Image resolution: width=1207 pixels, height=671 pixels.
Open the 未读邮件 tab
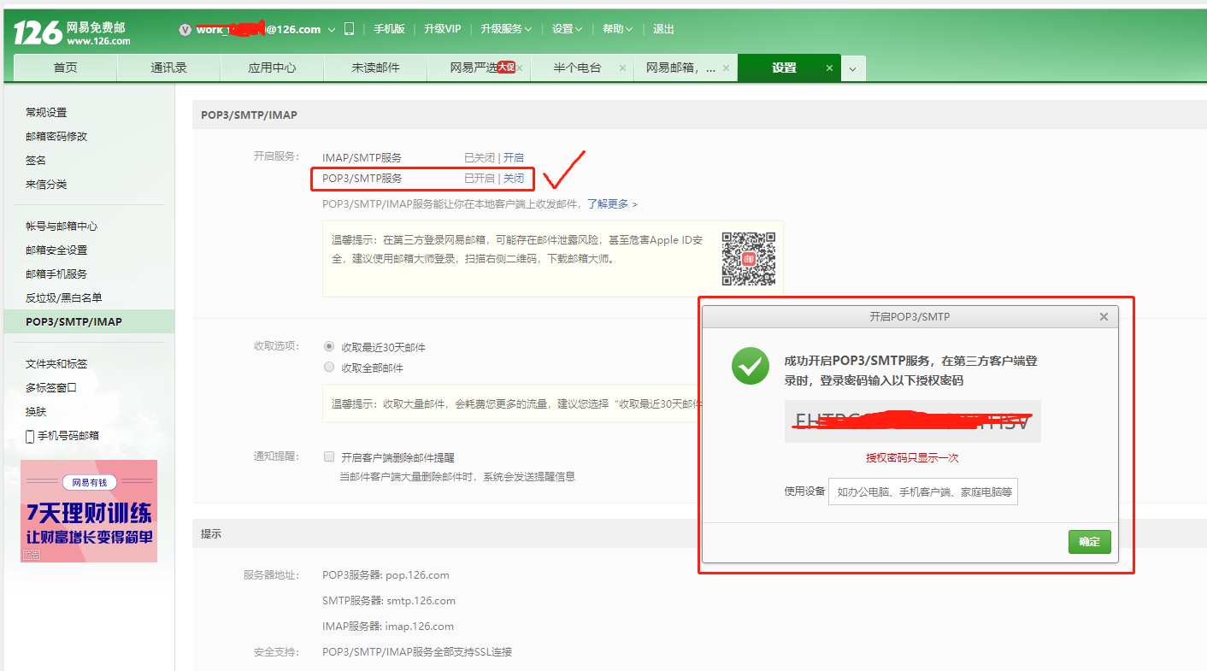(374, 67)
